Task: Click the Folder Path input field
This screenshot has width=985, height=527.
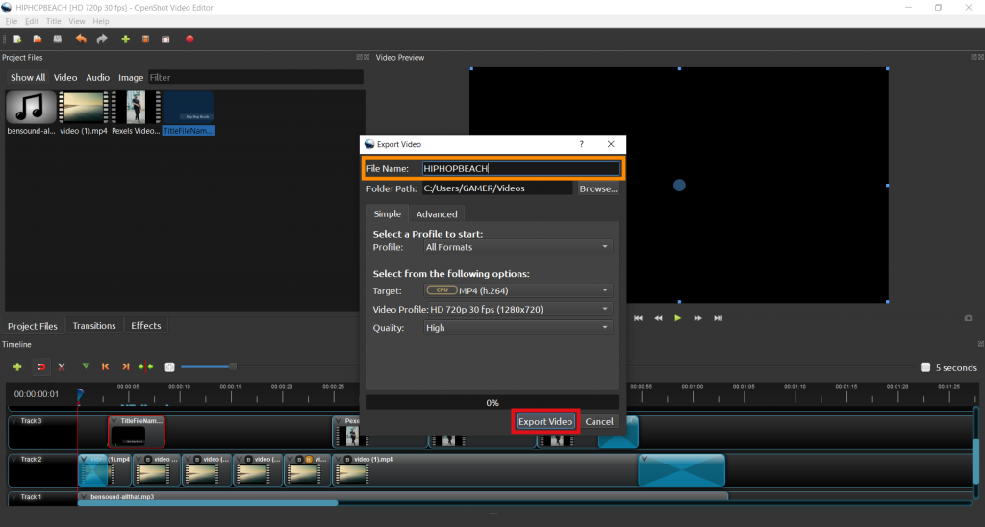Action: pos(497,188)
